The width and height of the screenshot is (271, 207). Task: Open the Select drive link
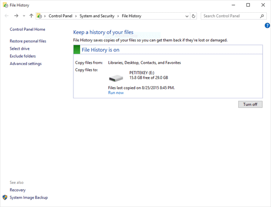[20, 49]
